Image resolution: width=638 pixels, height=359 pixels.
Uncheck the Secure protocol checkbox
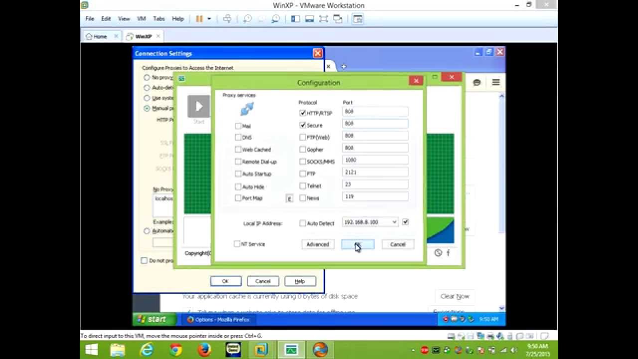pyautogui.click(x=303, y=125)
